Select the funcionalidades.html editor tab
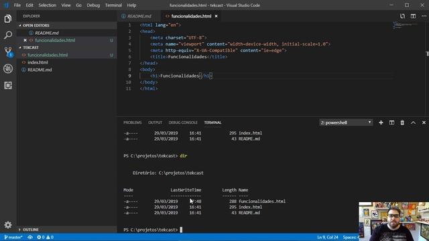Viewport: 429px width, 241px height. (191, 16)
